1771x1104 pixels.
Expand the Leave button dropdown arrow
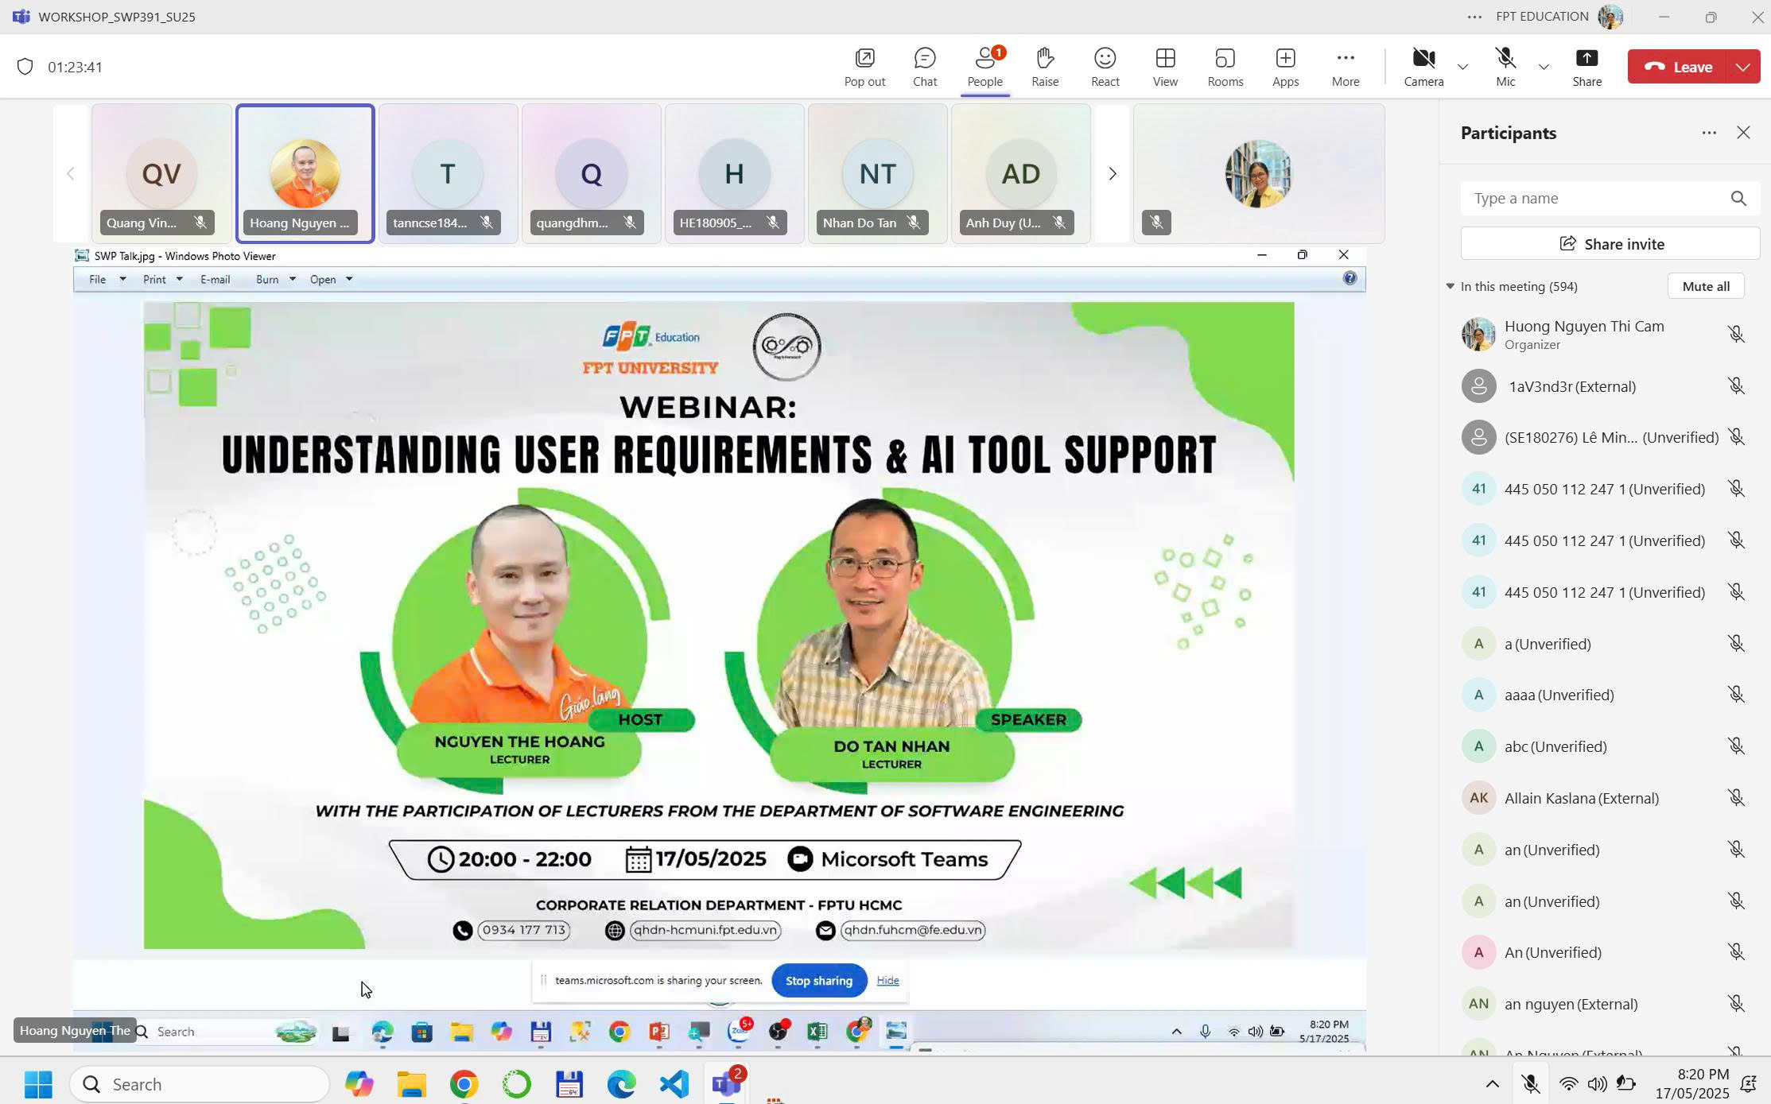pyautogui.click(x=1742, y=67)
